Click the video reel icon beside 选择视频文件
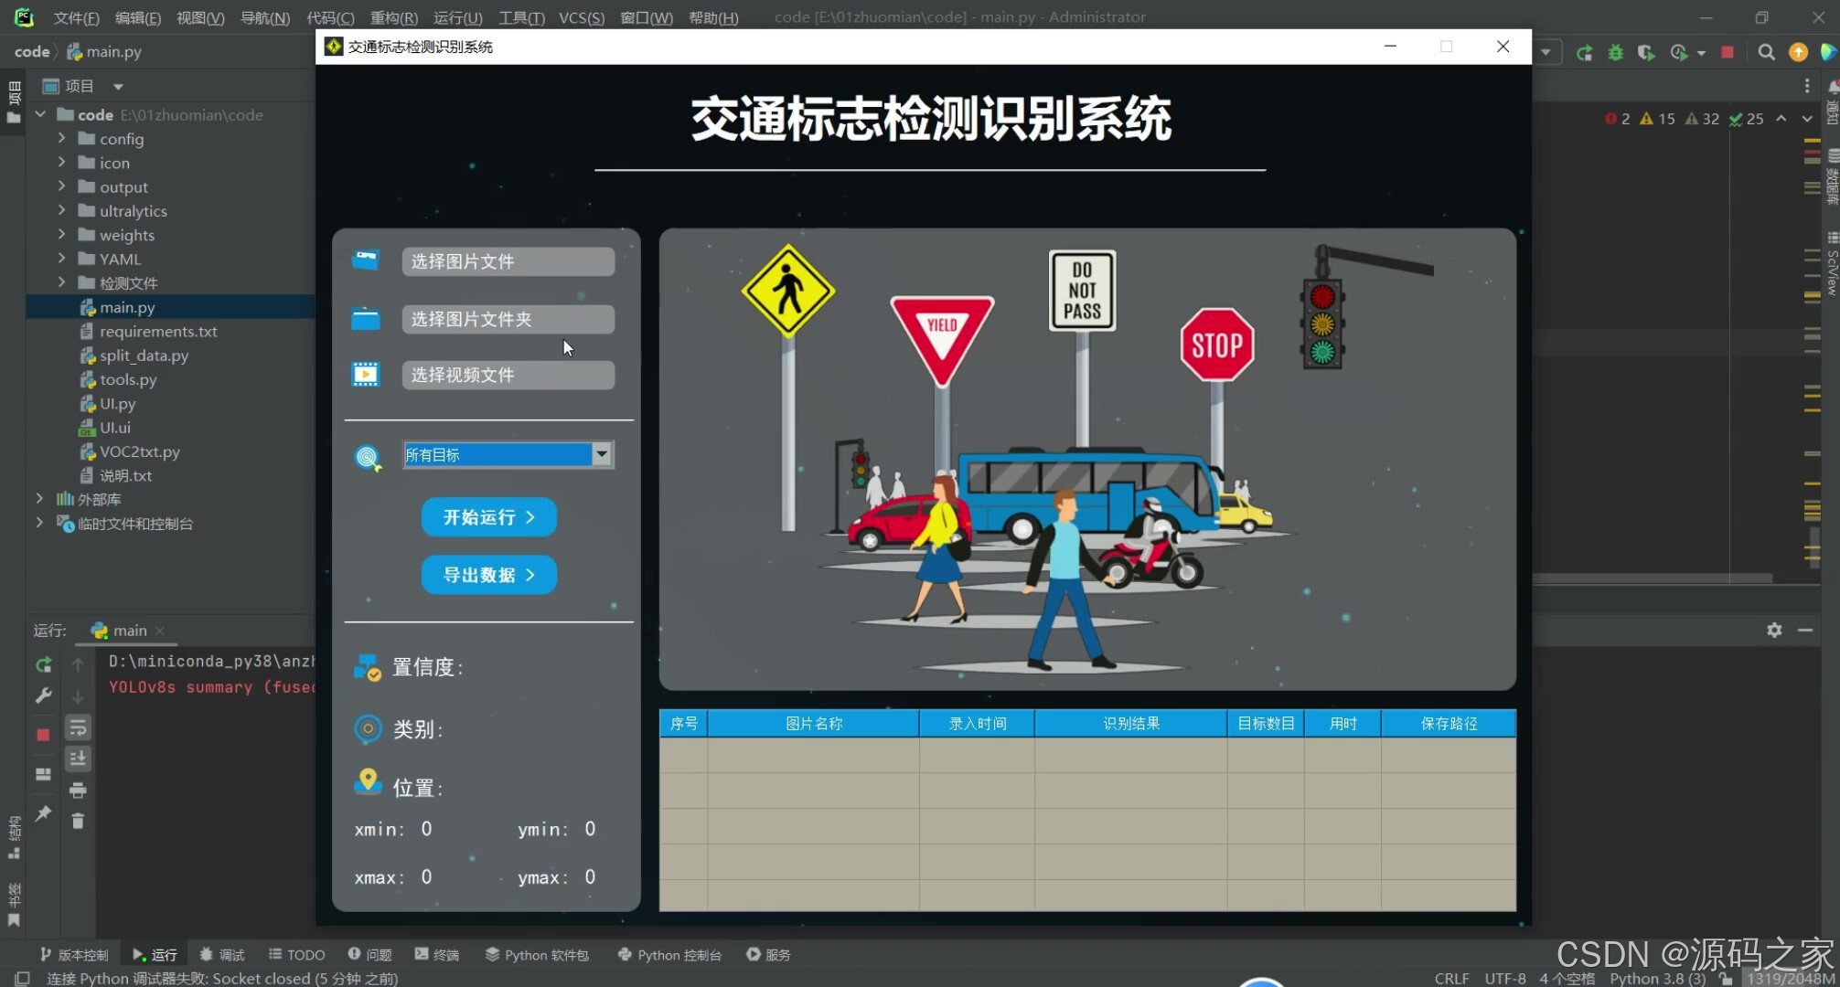This screenshot has height=987, width=1840. click(365, 374)
